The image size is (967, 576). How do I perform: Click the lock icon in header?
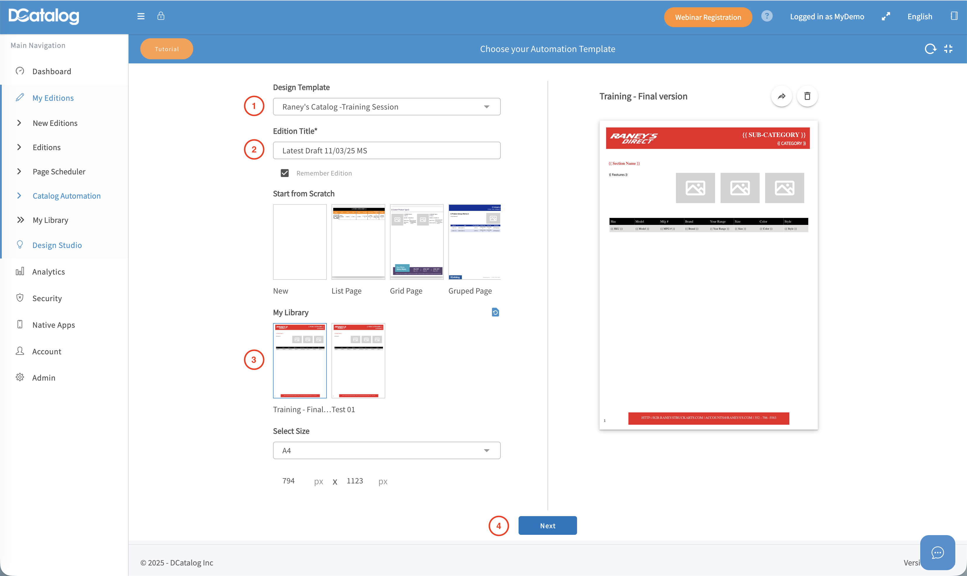161,16
